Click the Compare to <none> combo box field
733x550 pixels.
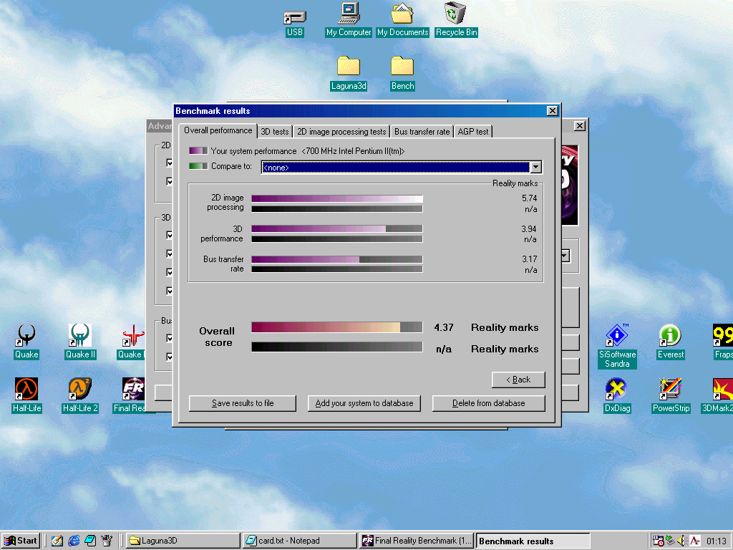pyautogui.click(x=394, y=167)
